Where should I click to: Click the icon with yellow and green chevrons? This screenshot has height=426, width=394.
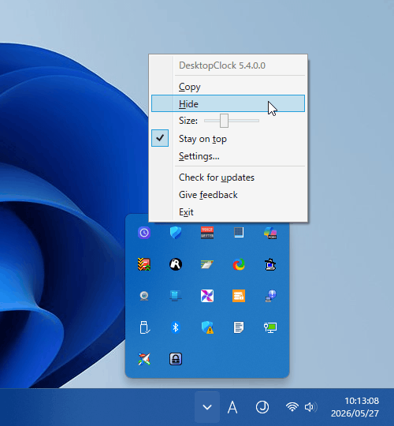pos(144,264)
